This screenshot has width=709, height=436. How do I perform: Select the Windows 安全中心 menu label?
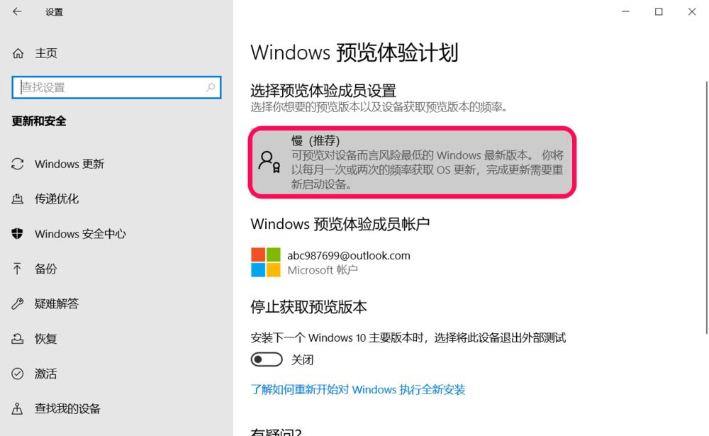(81, 234)
